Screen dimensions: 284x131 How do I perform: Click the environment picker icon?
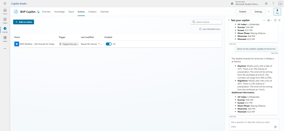[232, 4]
